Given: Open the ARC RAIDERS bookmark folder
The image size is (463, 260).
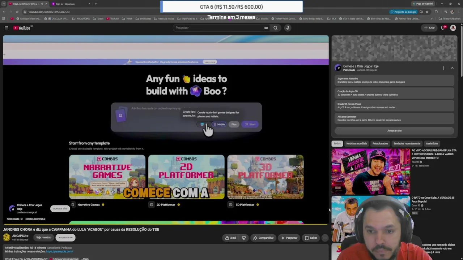Looking at the screenshot, I should (x=81, y=19).
